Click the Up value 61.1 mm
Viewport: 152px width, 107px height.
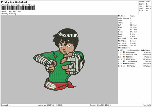pyautogui.click(x=134, y=30)
